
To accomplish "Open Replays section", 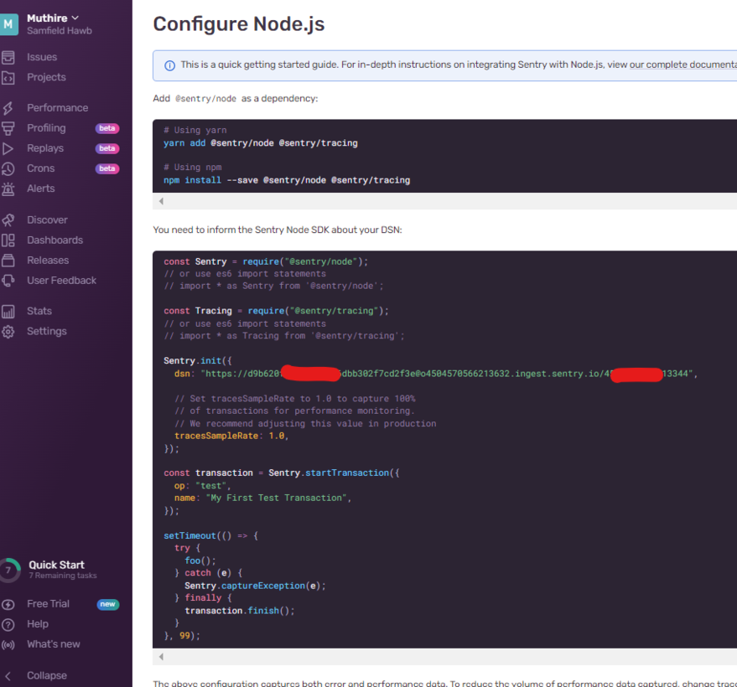I will tap(45, 148).
